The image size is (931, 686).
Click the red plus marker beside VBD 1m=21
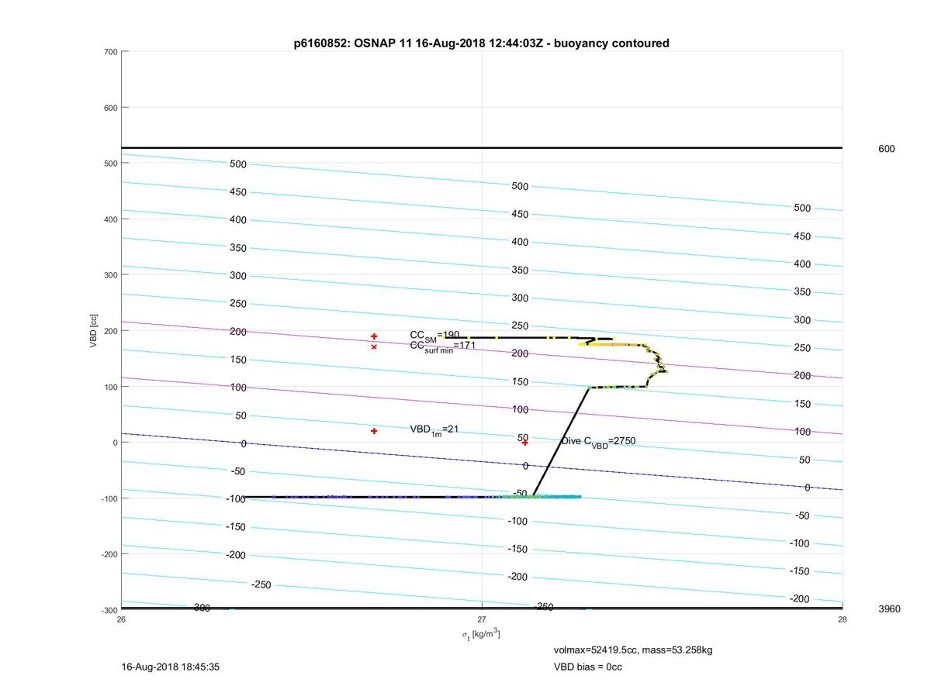[x=374, y=431]
